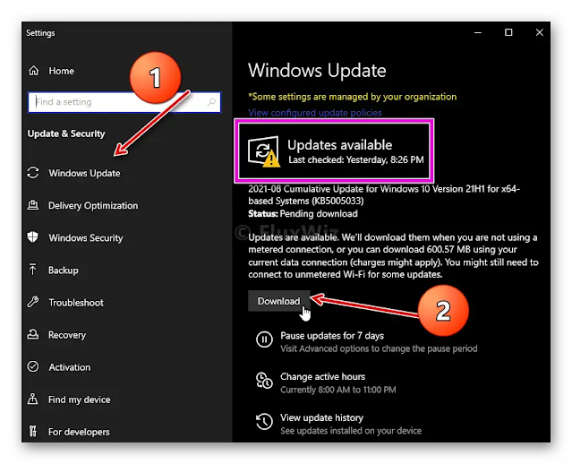Open the Home settings page
572x464 pixels.
[x=61, y=71]
